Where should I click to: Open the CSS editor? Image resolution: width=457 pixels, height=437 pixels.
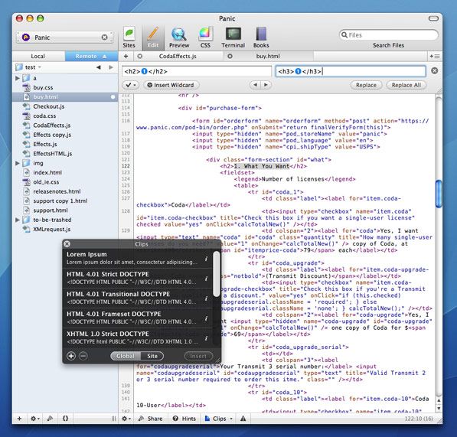pos(205,38)
